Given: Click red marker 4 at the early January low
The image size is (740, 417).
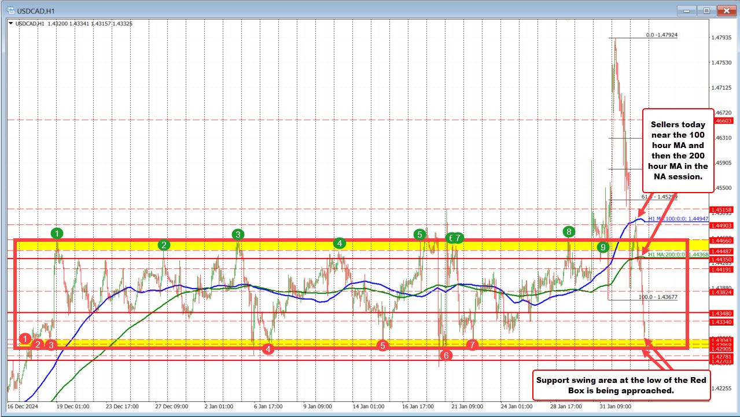Looking at the screenshot, I should 268,349.
